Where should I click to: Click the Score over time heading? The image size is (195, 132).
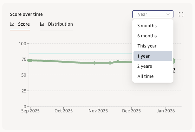(26, 14)
